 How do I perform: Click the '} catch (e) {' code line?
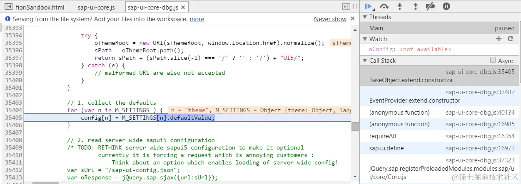coord(103,65)
